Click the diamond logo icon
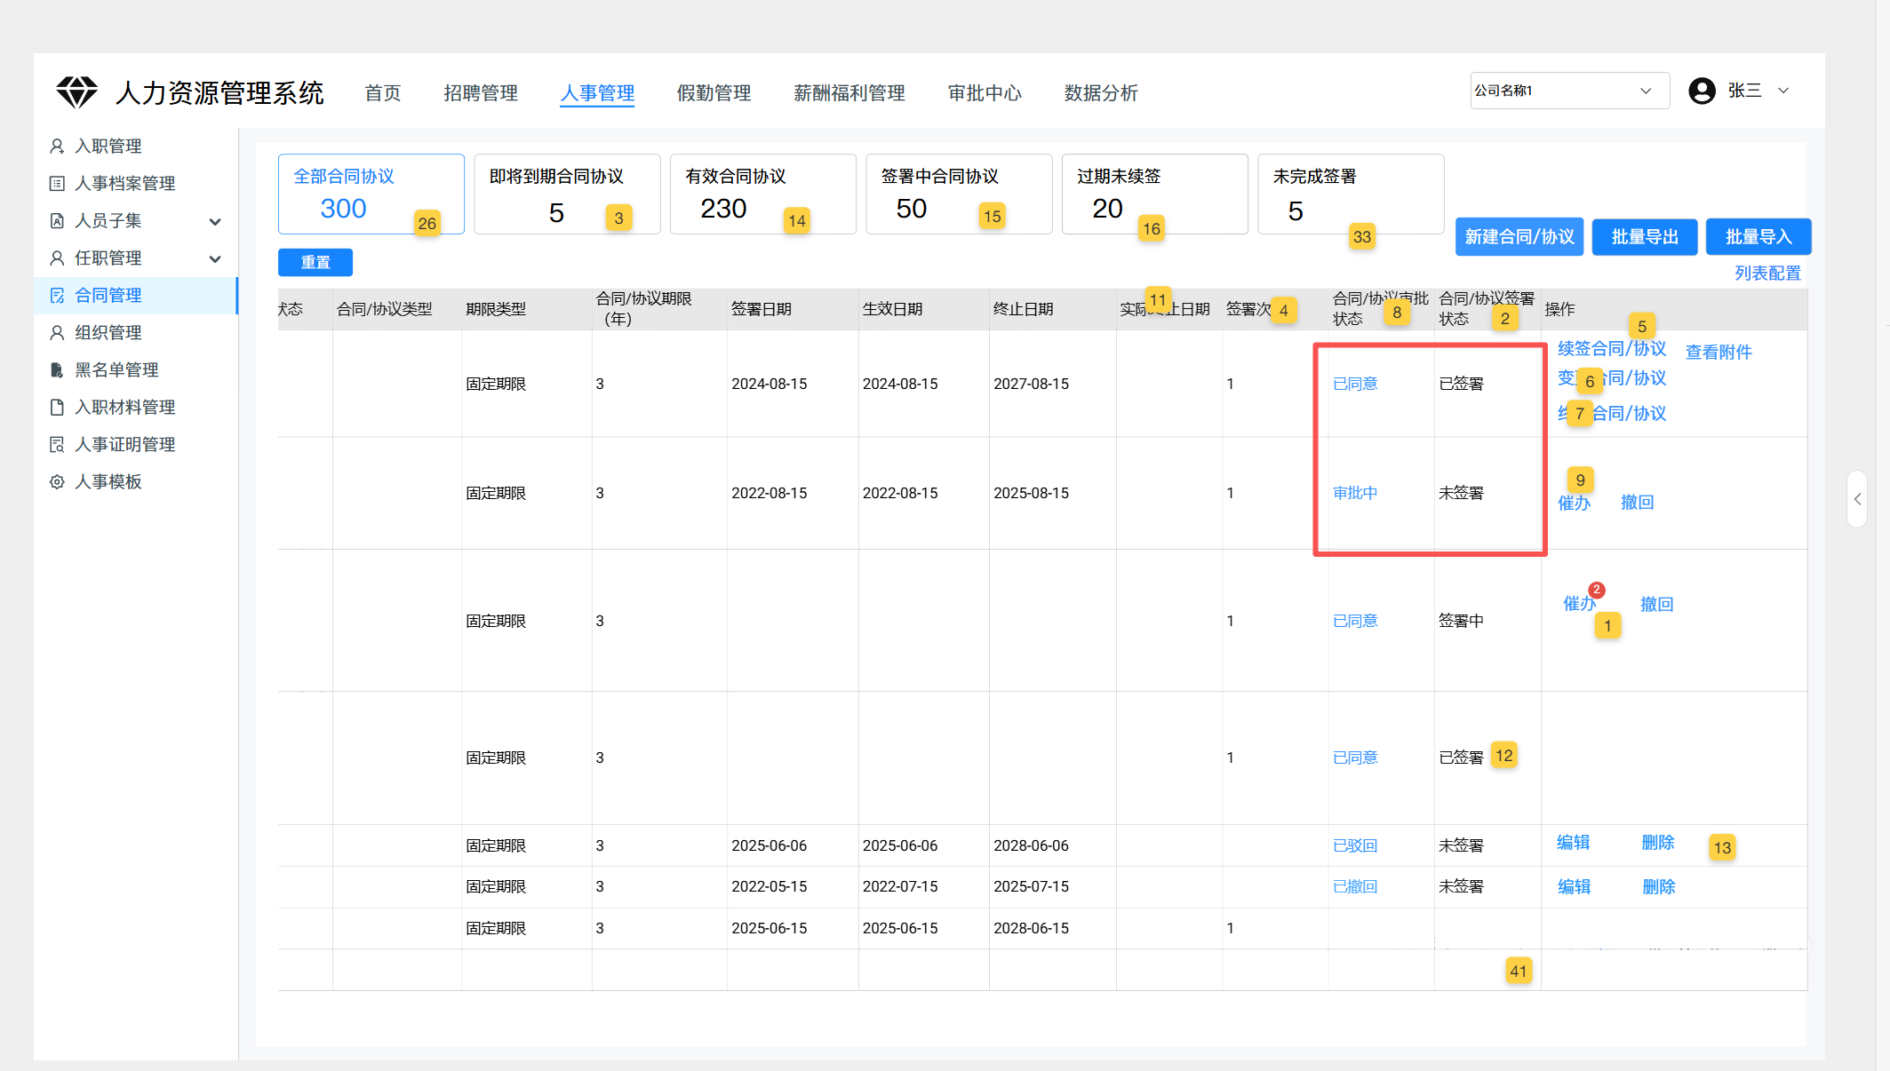The width and height of the screenshot is (1890, 1071). point(76,91)
